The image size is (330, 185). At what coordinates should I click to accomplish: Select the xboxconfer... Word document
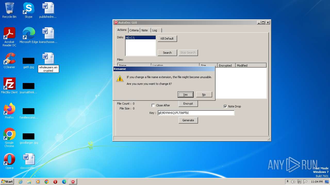28,161
